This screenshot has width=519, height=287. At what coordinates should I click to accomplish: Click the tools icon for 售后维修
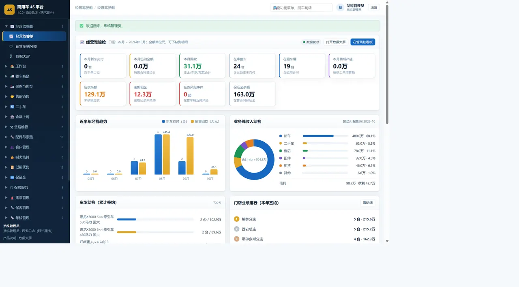(x=12, y=127)
